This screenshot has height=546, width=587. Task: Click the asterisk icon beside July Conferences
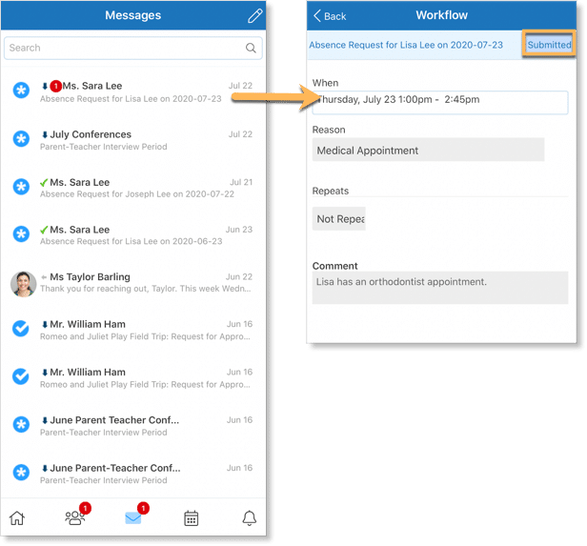(x=21, y=139)
